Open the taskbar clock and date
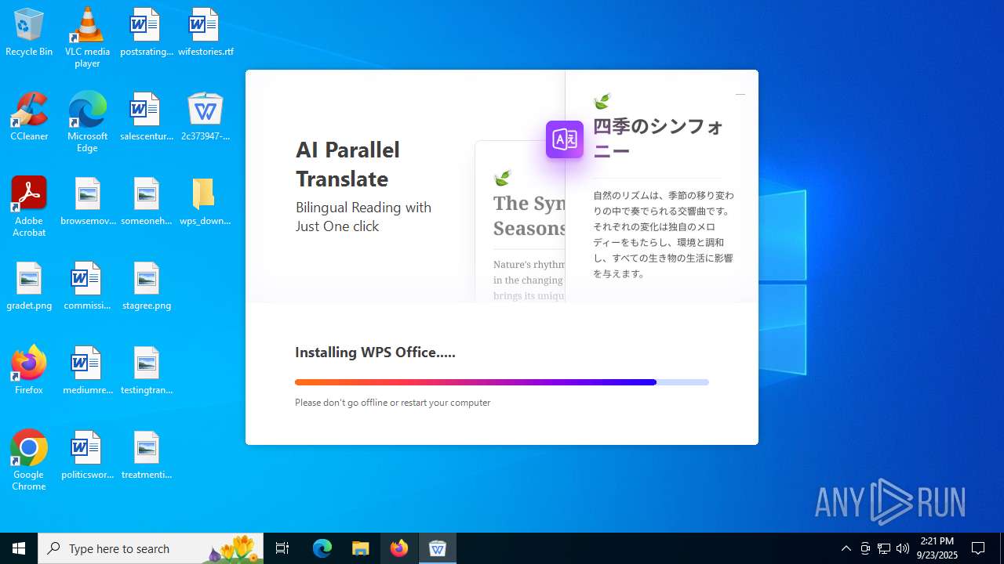 pyautogui.click(x=937, y=548)
